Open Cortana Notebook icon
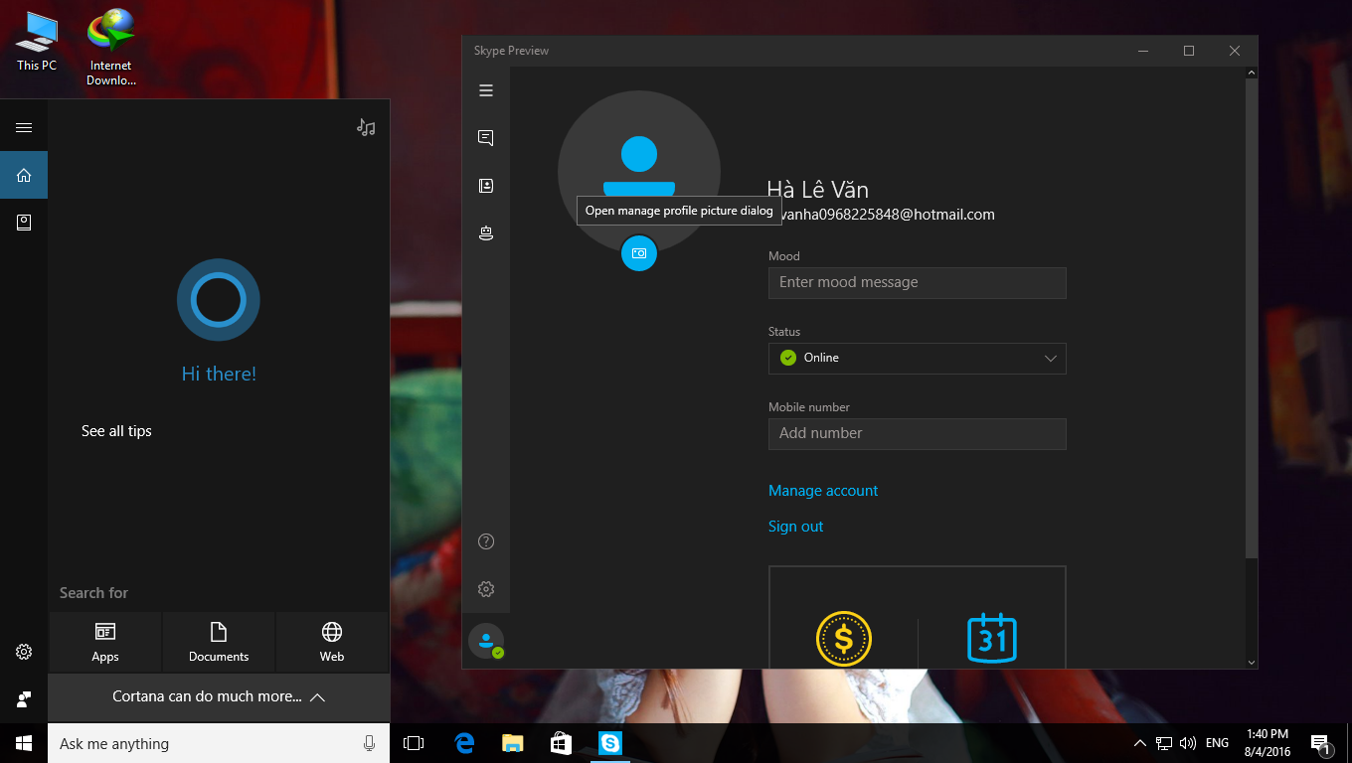The image size is (1352, 763). click(24, 223)
